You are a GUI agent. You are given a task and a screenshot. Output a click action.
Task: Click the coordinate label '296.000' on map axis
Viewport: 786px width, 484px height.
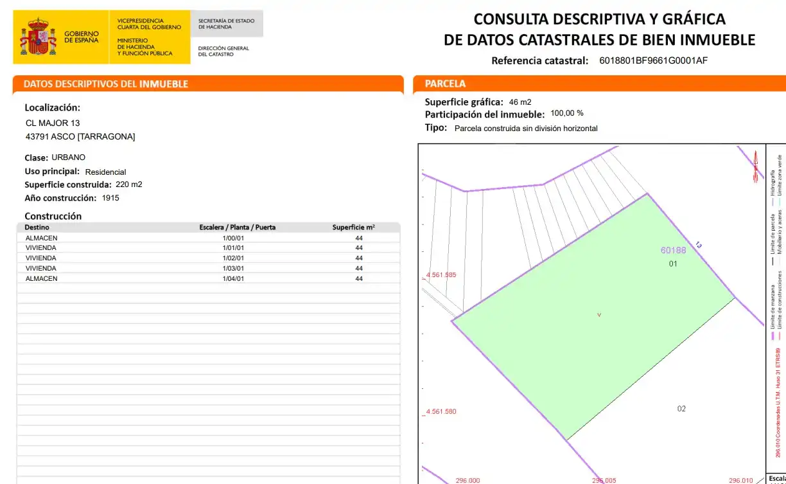pos(467,480)
